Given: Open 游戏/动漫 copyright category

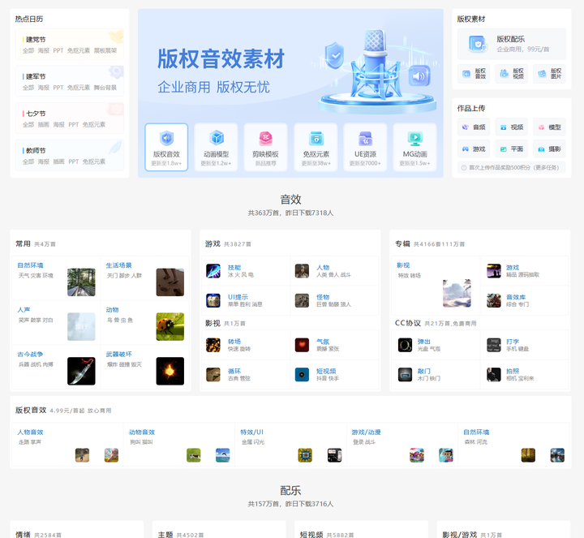Looking at the screenshot, I should pos(366,433).
